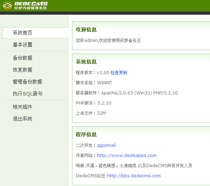
Task: Click the 上传文件：32M line
Action: click(x=91, y=113)
